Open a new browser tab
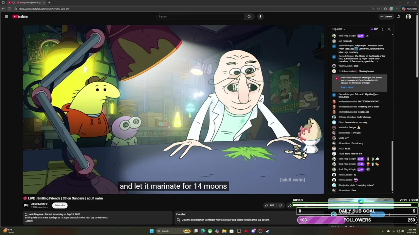Viewport: 419px width, 235px height. (49, 3)
